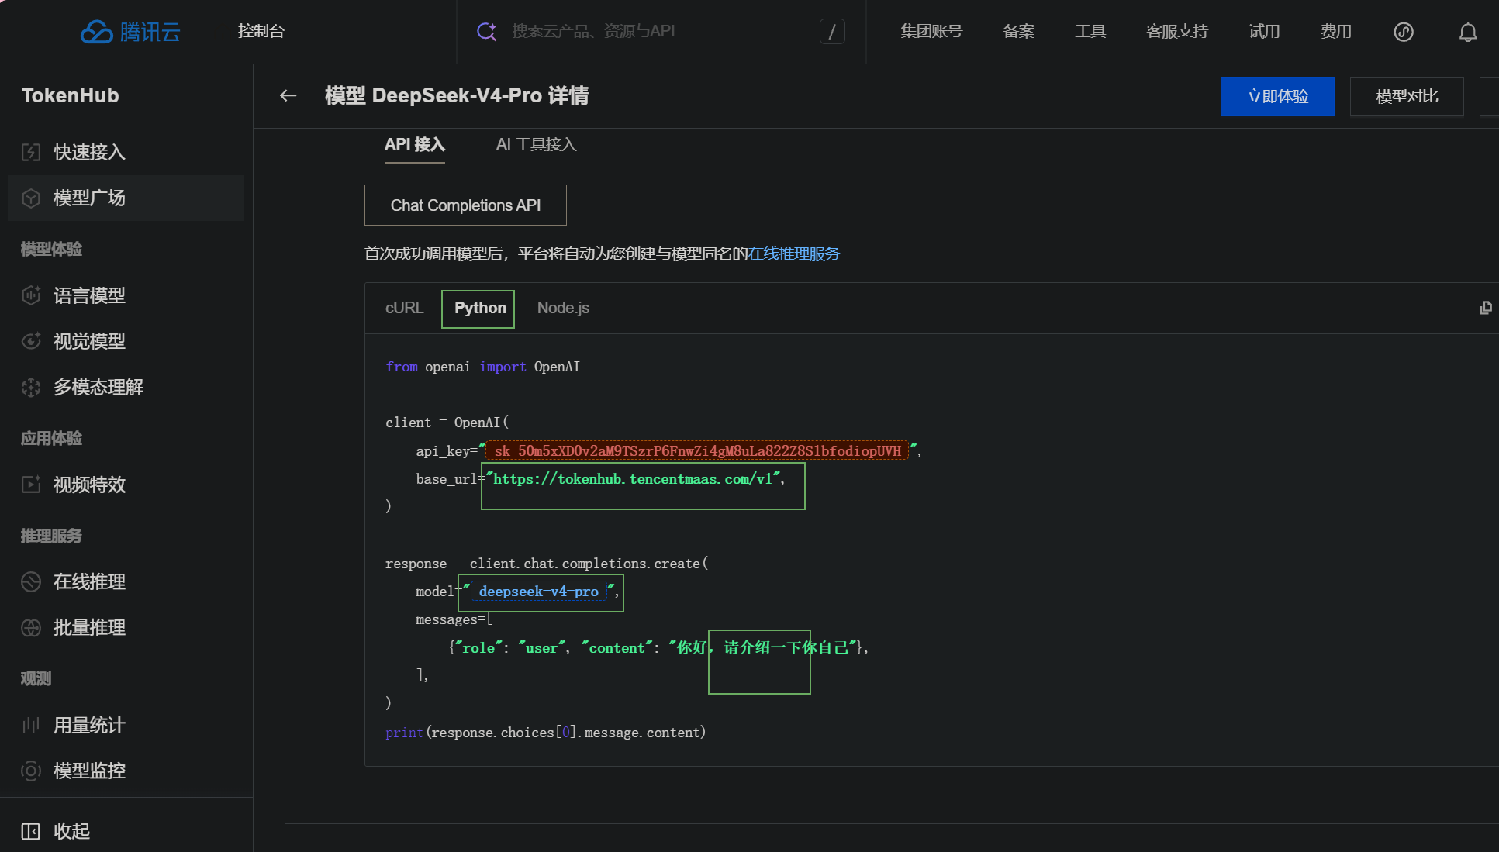Open the notifications bell
Viewport: 1499px width, 852px height.
(x=1467, y=32)
